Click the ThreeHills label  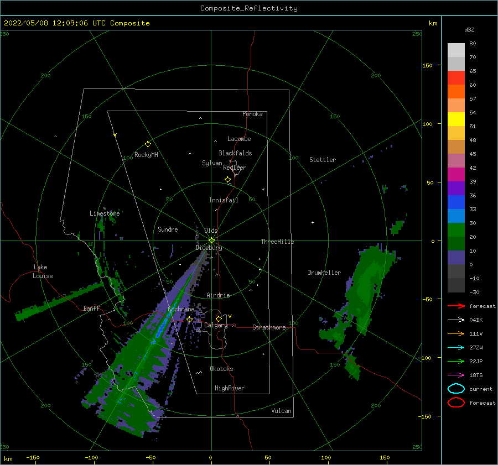(x=278, y=242)
